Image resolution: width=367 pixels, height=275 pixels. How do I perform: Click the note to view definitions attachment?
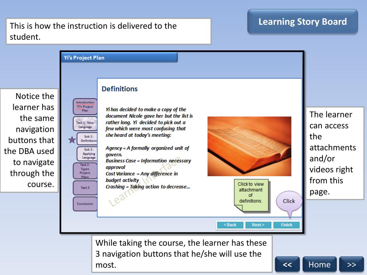click(x=251, y=196)
